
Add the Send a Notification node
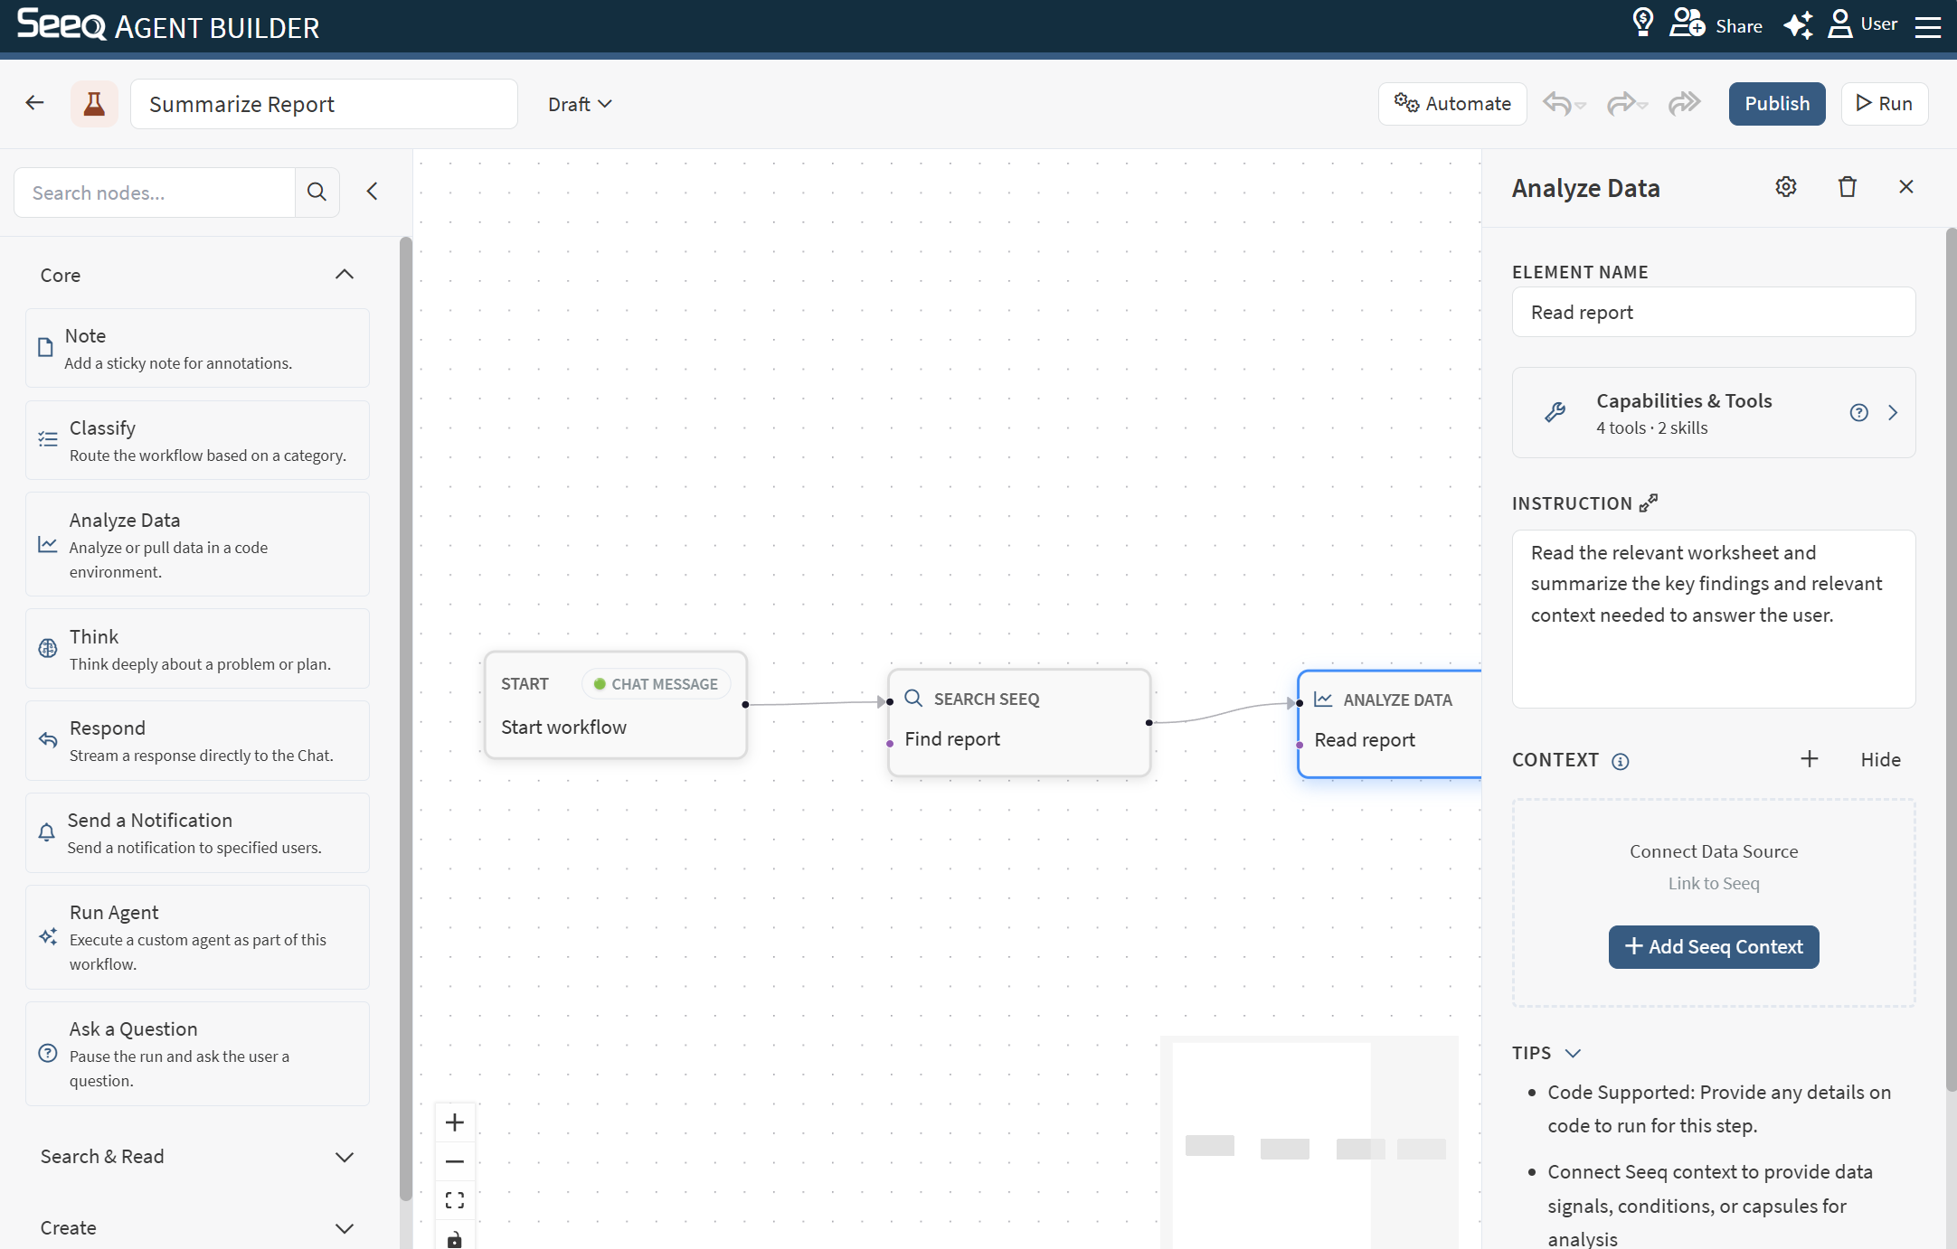coord(197,832)
